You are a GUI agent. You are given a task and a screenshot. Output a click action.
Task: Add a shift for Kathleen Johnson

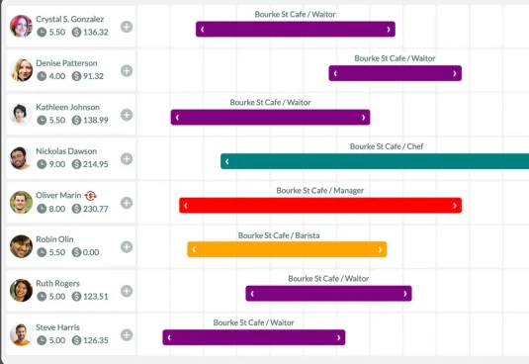click(x=127, y=115)
